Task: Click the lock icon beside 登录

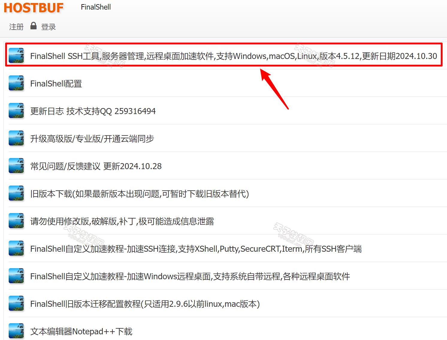Action: point(34,26)
